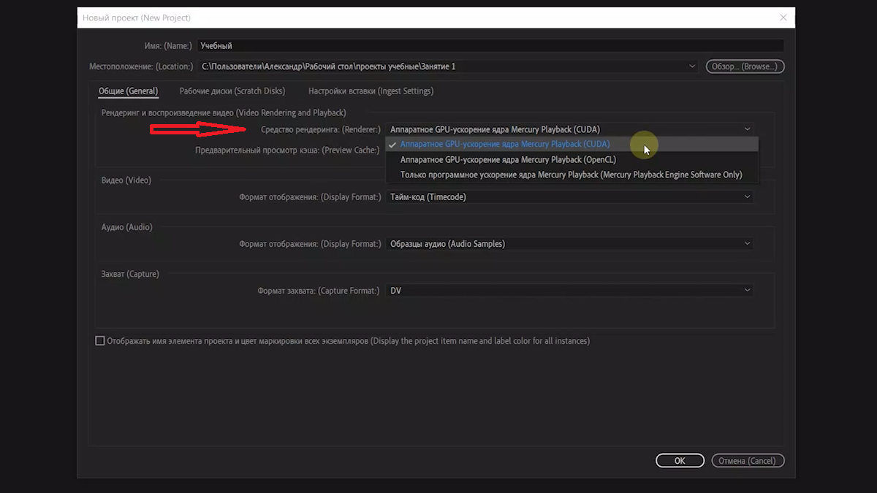This screenshot has height=493, width=877.
Task: Collapse the Renderer dropdown combo box
Action: click(570, 129)
